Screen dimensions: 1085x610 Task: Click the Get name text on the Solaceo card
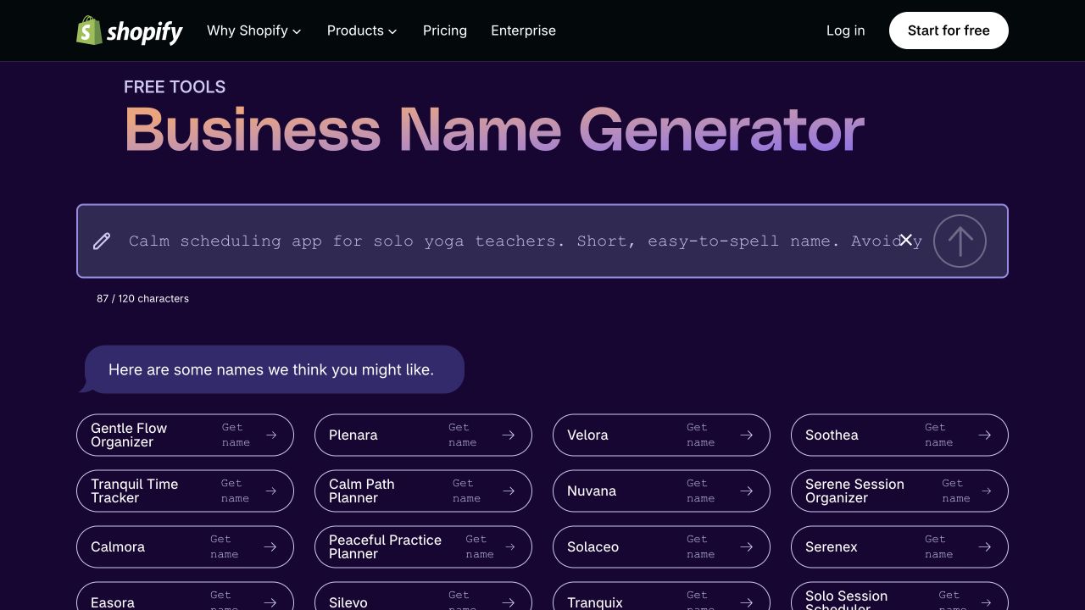click(x=700, y=547)
